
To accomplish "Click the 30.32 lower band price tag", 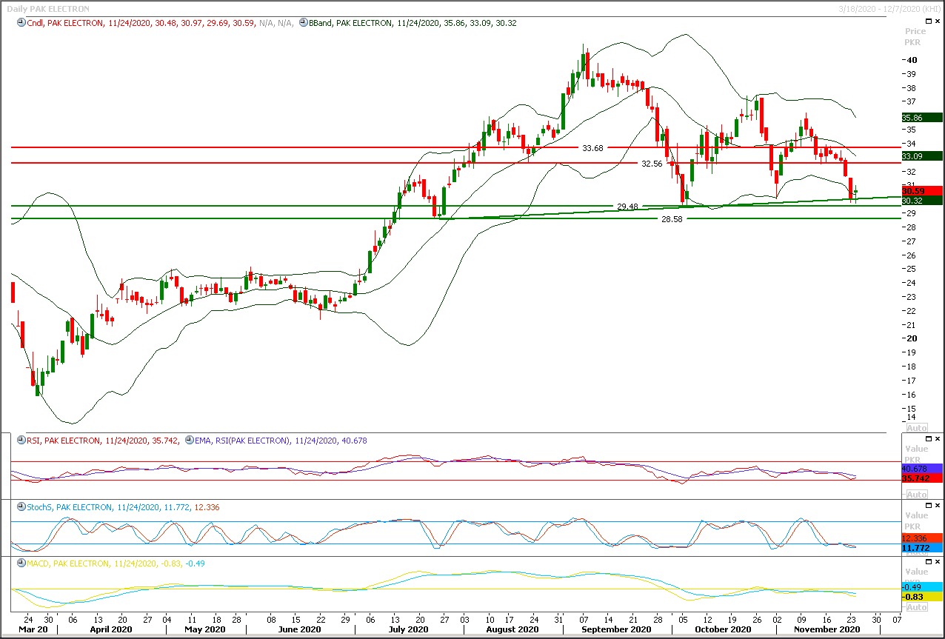I will point(921,201).
